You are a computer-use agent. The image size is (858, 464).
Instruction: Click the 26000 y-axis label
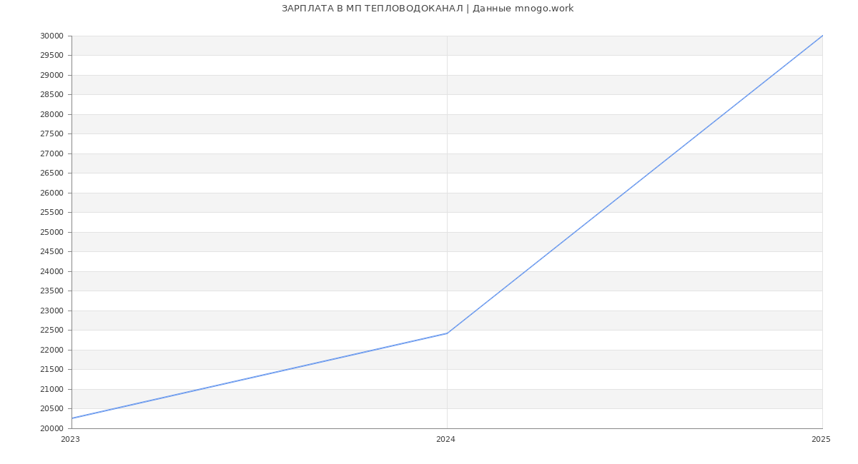point(52,193)
